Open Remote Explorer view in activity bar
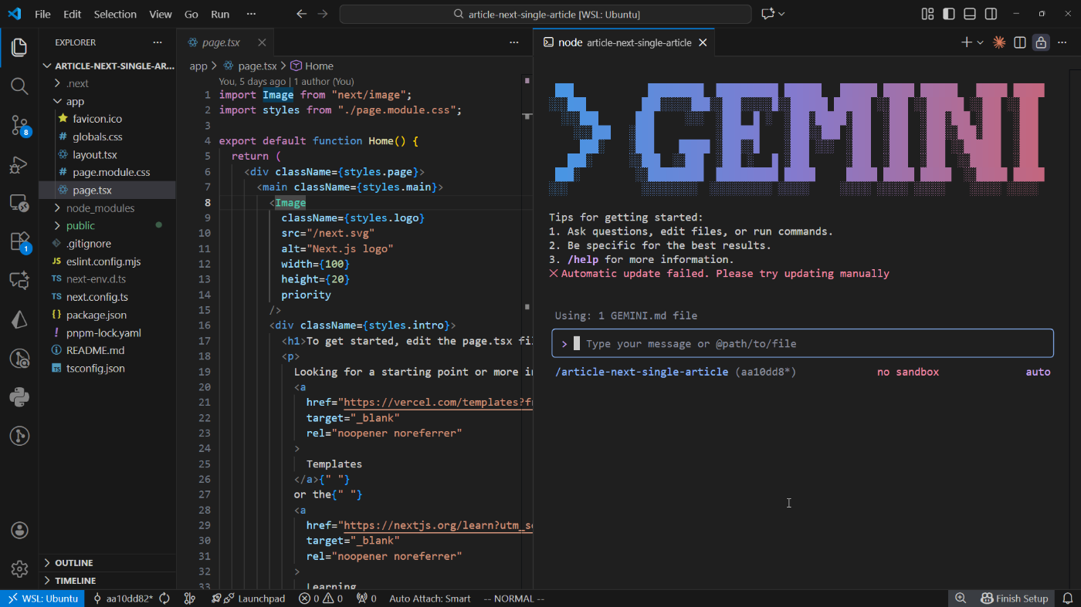 [19, 204]
